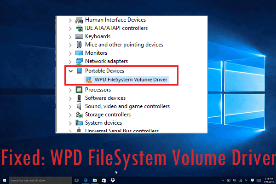Click the warning icon on WPD FileSystem Volume Driver

[x=89, y=80]
